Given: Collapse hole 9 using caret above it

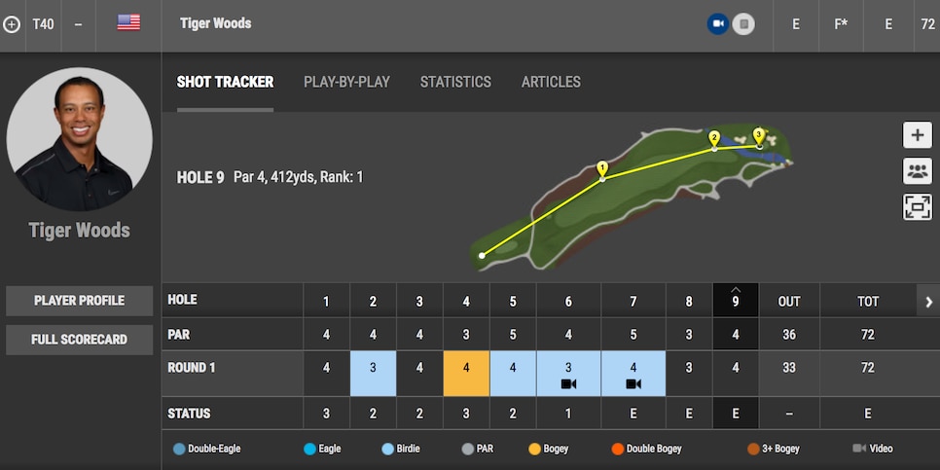Looking at the screenshot, I should [x=736, y=290].
